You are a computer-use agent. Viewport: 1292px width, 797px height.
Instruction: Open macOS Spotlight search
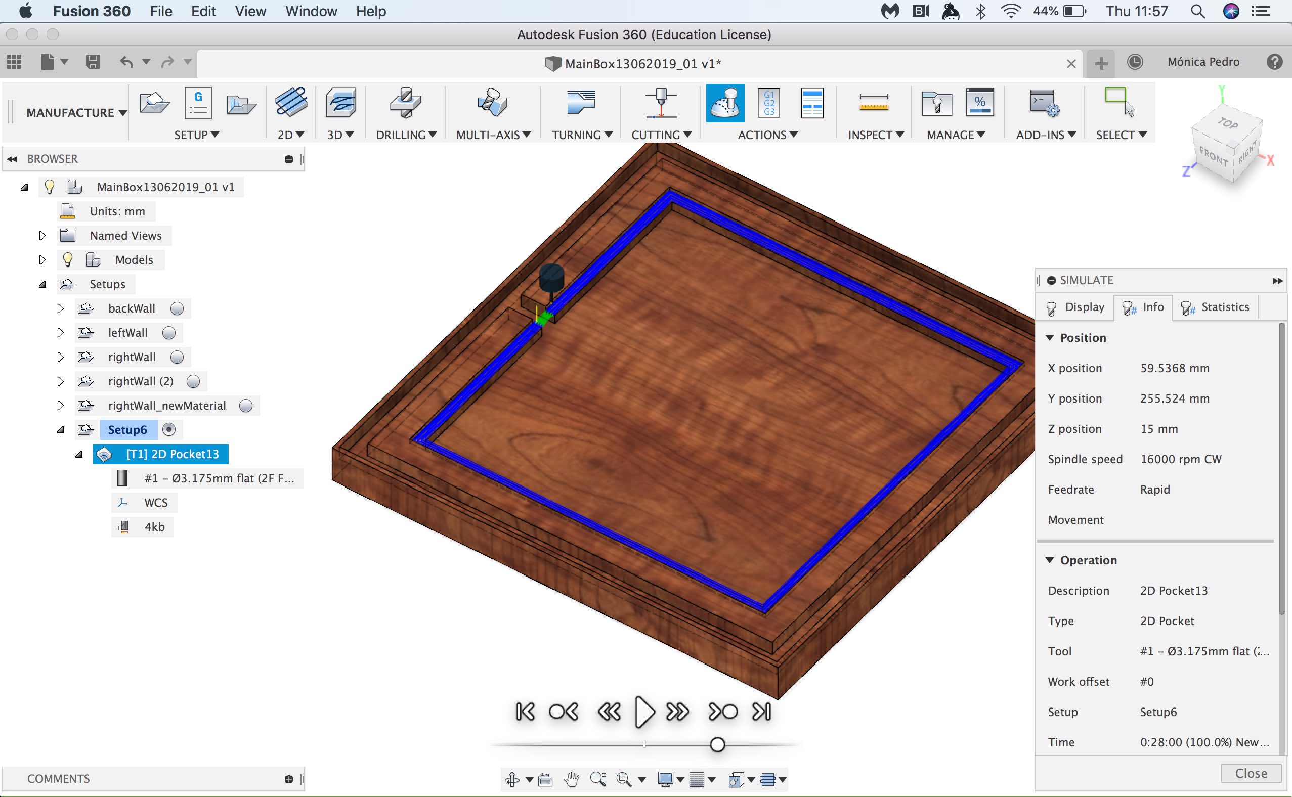(1197, 11)
